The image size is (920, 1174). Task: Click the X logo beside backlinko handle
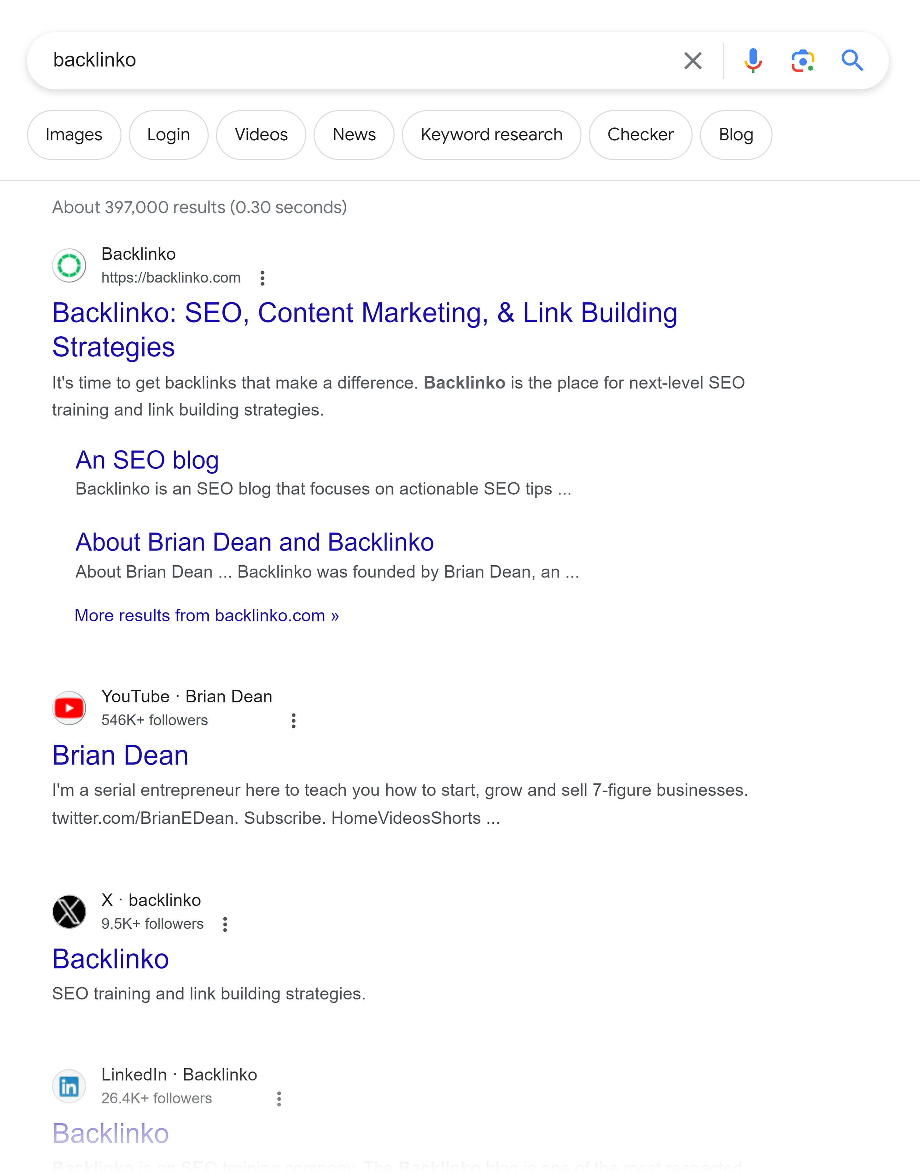[x=69, y=911]
